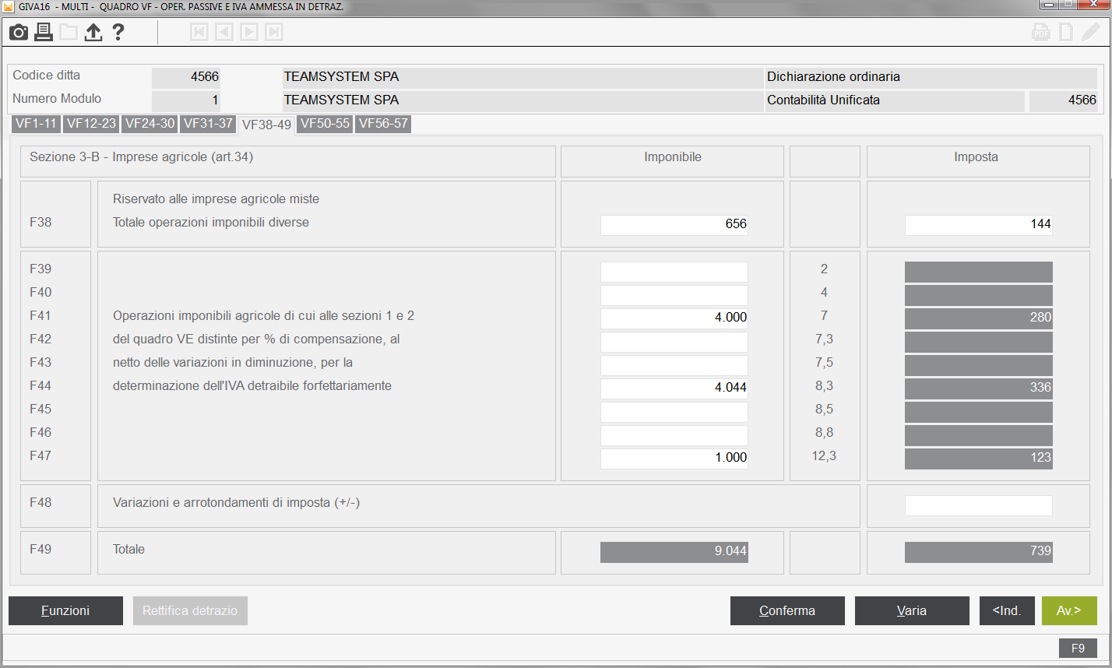Click Numero Modulo value 1

pyautogui.click(x=186, y=101)
